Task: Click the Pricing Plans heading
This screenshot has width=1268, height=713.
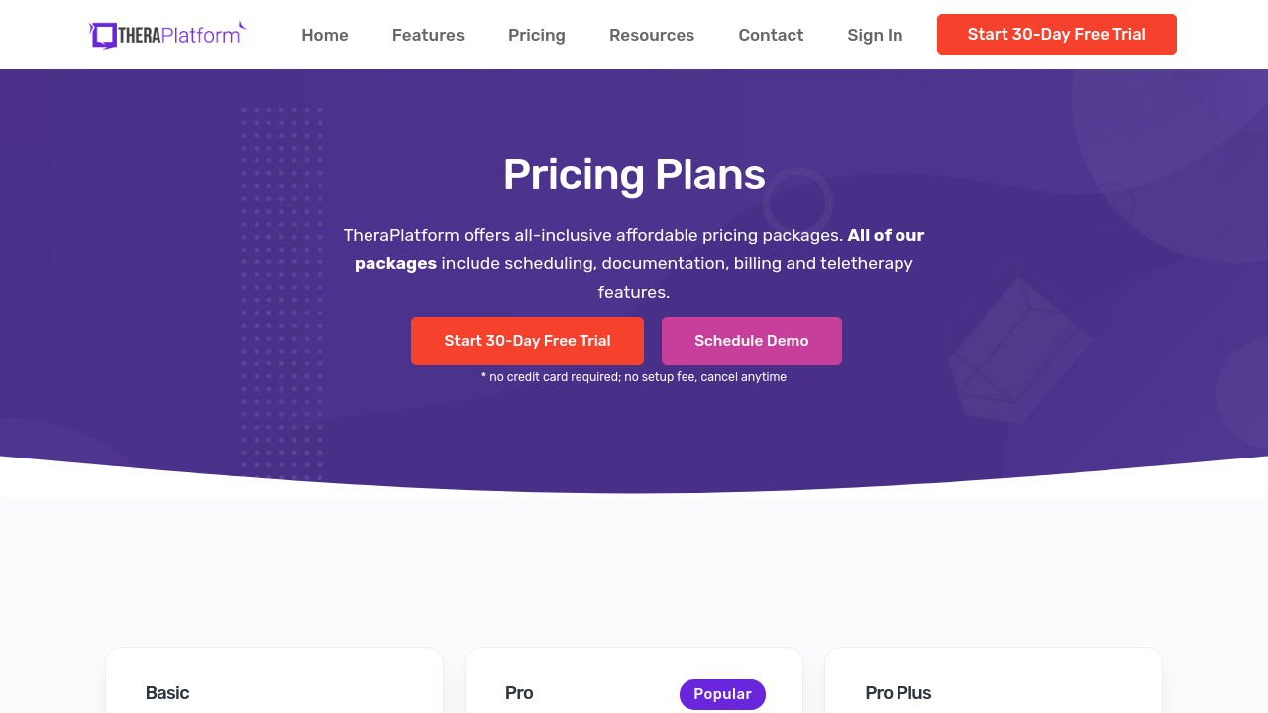Action: (x=634, y=175)
